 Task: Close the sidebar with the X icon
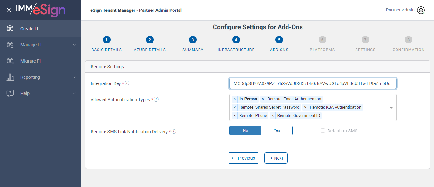(x=9, y=10)
